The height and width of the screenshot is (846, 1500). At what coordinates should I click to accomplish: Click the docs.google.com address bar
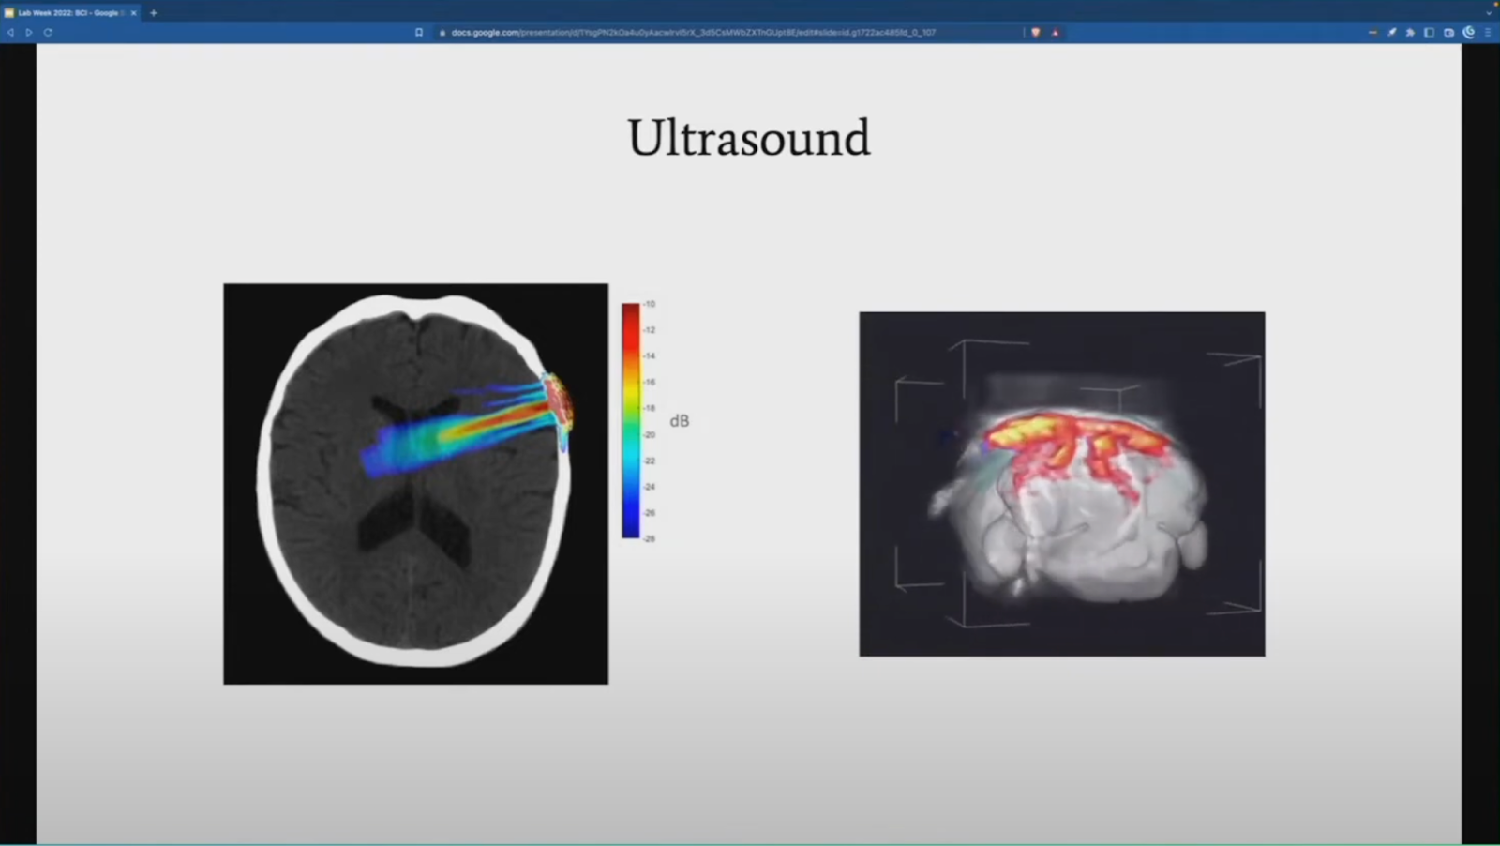tap(694, 32)
